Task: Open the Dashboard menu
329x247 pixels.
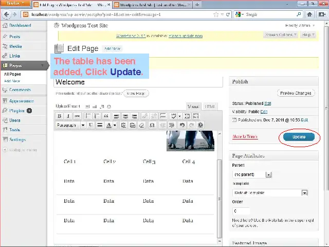Action: click(x=20, y=25)
